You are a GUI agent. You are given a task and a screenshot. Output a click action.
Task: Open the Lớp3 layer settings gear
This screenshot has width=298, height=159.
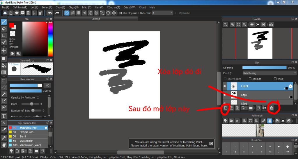point(291,86)
